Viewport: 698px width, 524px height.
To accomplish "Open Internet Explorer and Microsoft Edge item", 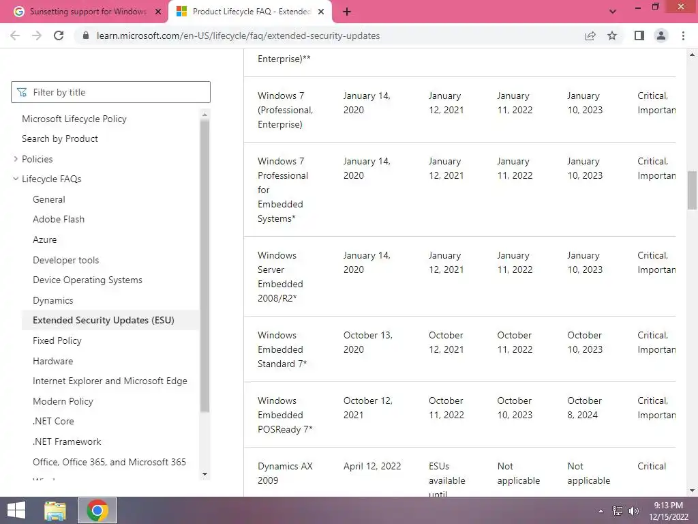I will click(110, 381).
